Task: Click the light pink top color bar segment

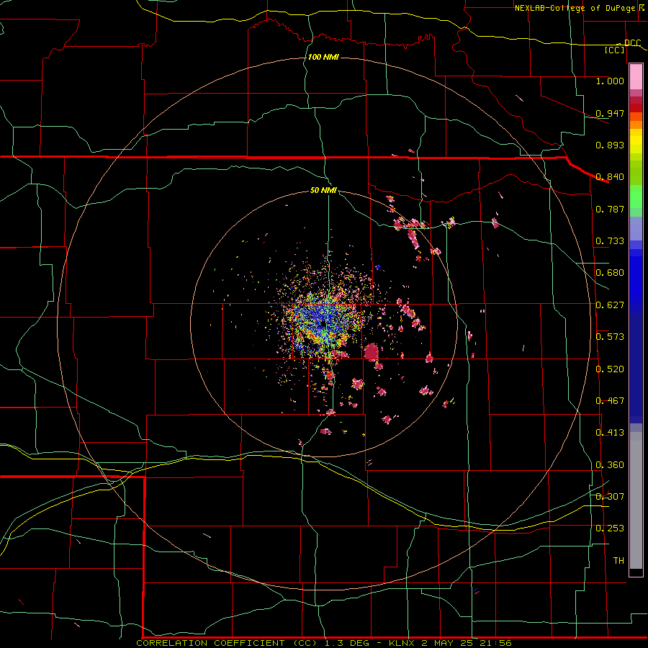Action: [x=636, y=76]
